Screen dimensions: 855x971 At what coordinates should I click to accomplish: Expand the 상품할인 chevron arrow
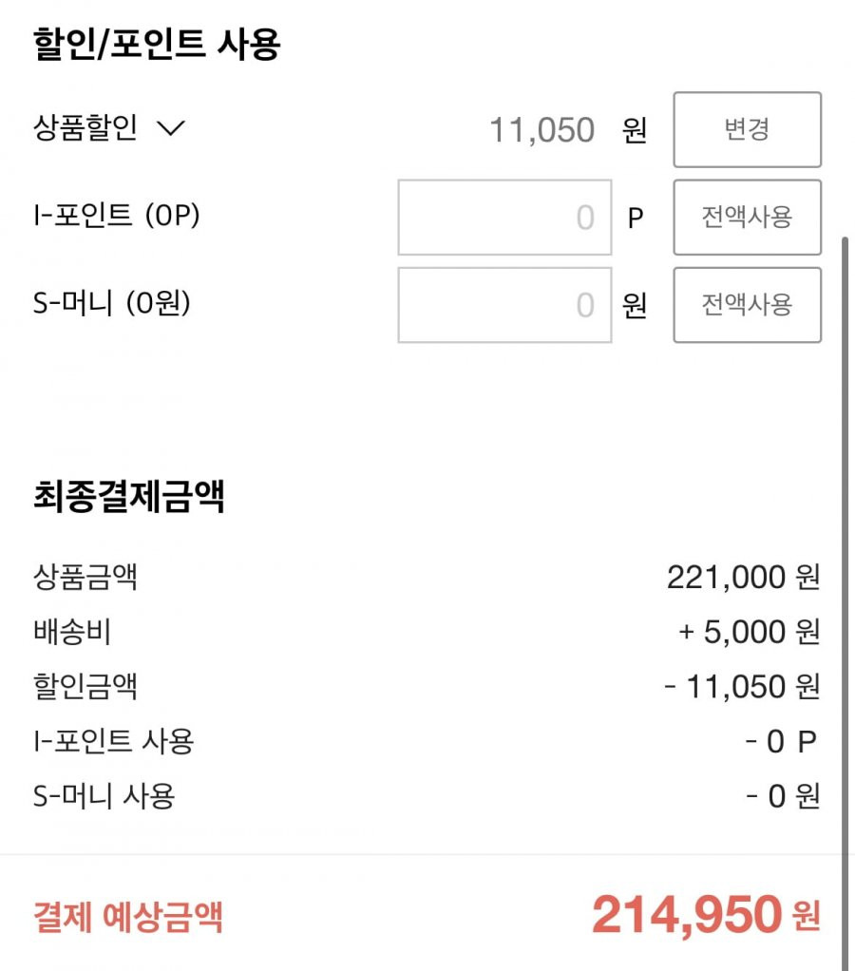(x=171, y=128)
